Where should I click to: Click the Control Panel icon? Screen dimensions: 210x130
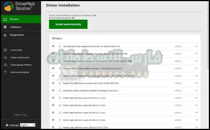(x=5, y=50)
